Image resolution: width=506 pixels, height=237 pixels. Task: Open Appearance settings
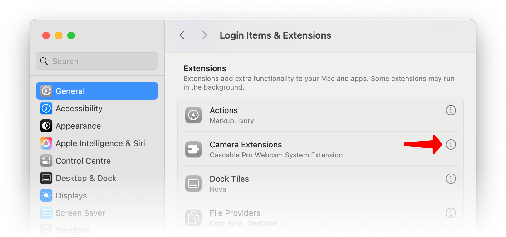(97, 126)
